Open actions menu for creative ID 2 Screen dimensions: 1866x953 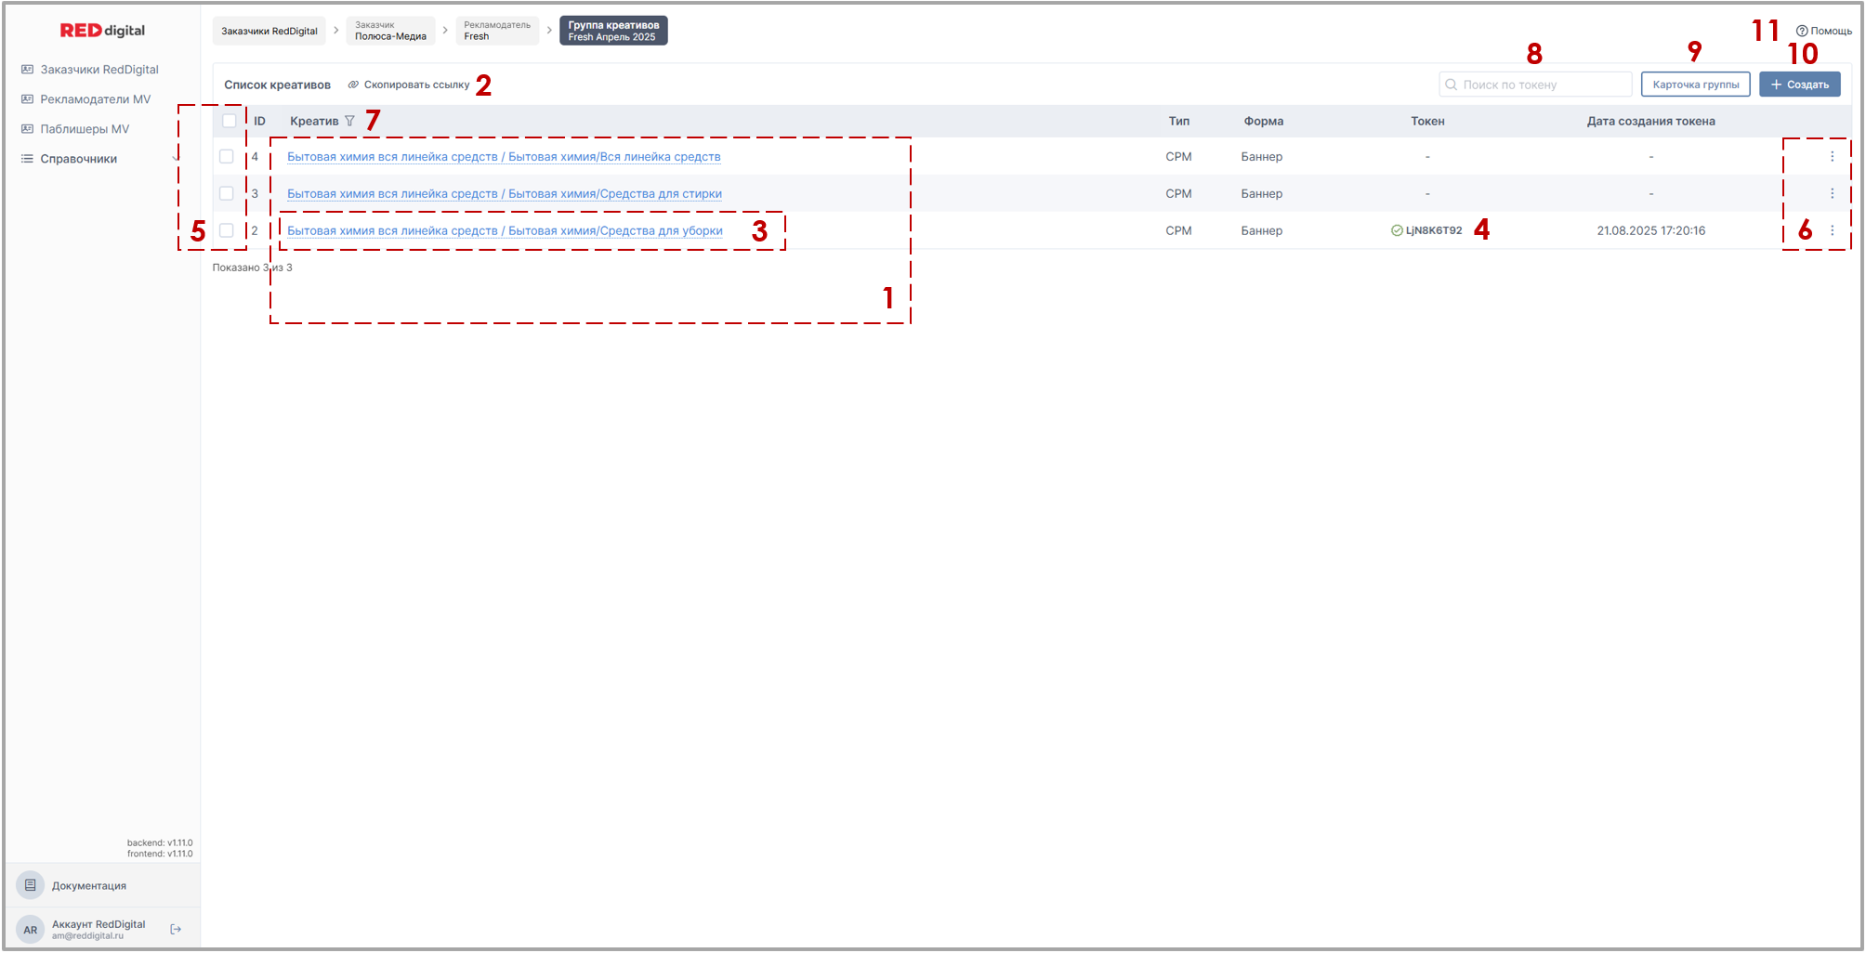click(x=1832, y=231)
